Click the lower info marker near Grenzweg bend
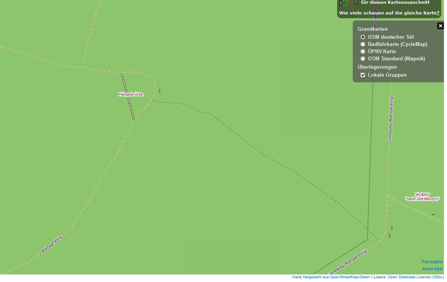 point(389,235)
